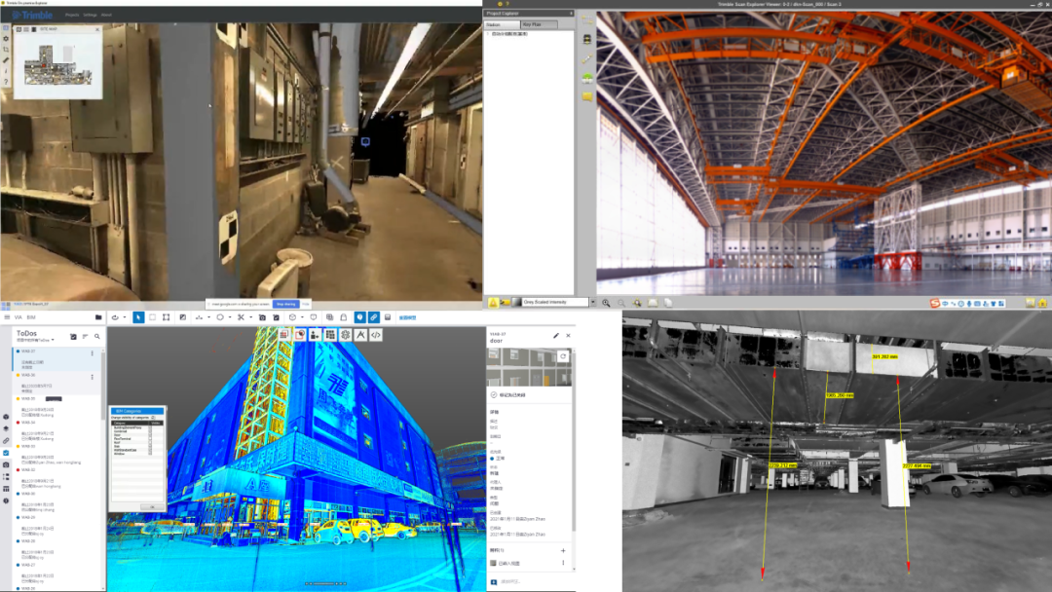Image resolution: width=1052 pixels, height=592 pixels.
Task: Open the Settings menu in Trimble header
Action: (90, 16)
